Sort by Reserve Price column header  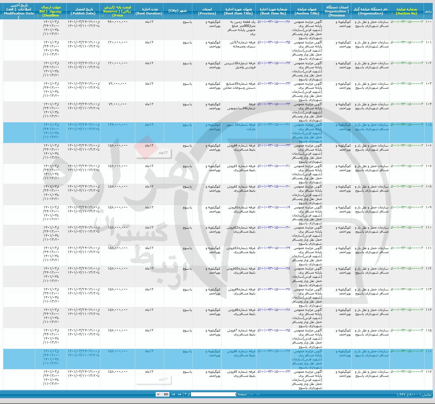click(x=118, y=11)
